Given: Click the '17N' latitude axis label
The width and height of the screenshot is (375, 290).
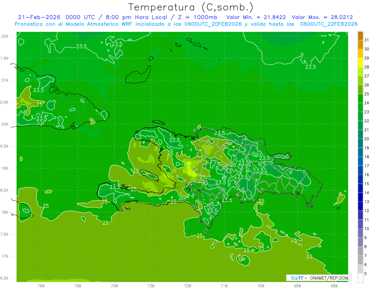Looking at the screenshot, I should (x=5, y=256).
